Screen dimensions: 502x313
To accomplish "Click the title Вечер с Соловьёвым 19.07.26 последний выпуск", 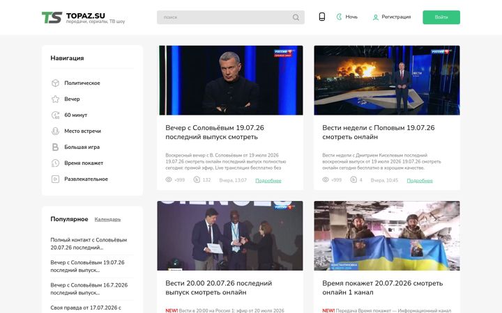I will tap(215, 132).
